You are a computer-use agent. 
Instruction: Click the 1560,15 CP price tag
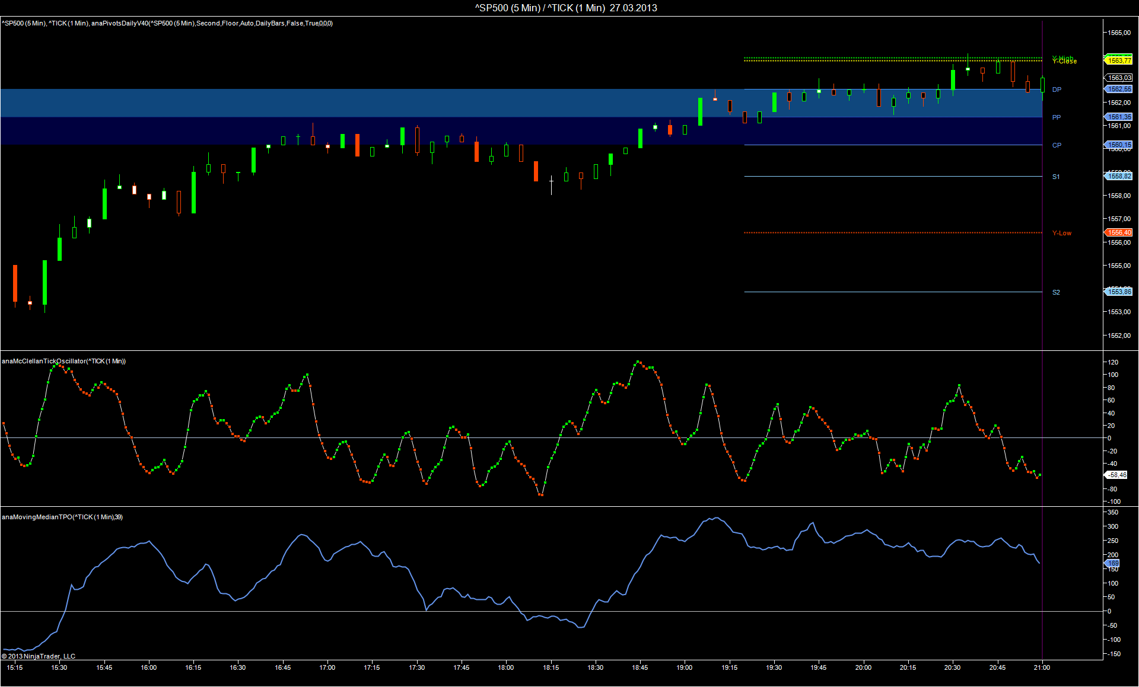click(1119, 145)
